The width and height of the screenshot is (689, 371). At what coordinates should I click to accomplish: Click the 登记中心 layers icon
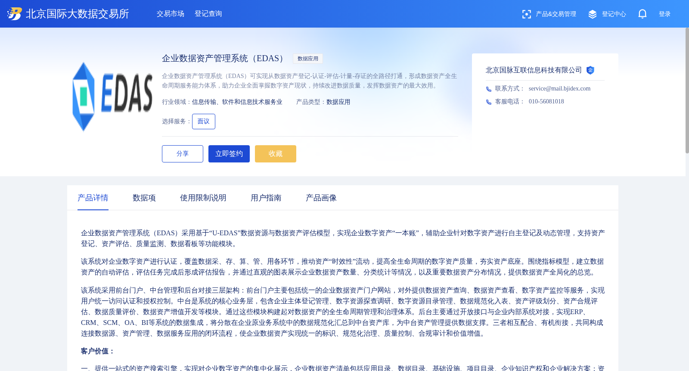(593, 14)
